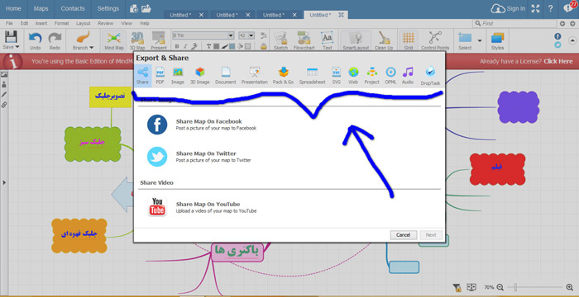Start Present mode
Screen dimensions: 579x297
click(159, 40)
